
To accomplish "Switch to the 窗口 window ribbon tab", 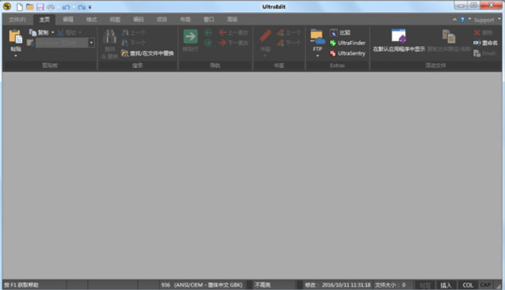I will (209, 20).
